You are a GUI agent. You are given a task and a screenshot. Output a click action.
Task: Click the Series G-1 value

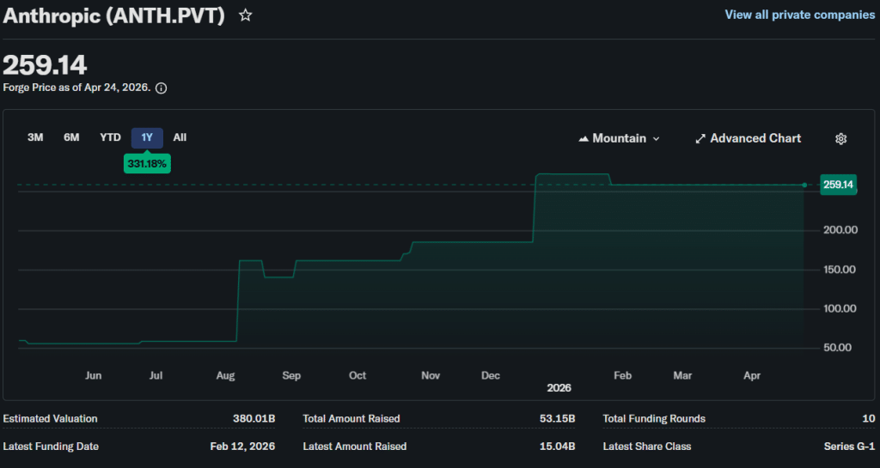tap(850, 447)
